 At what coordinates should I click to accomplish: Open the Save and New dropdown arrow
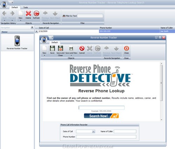(71, 55)
